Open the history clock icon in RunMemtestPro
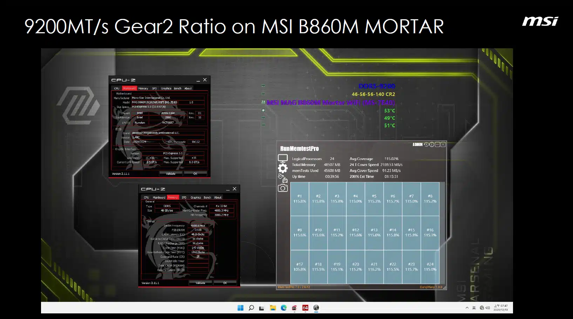The height and width of the screenshot is (319, 573). click(x=426, y=145)
